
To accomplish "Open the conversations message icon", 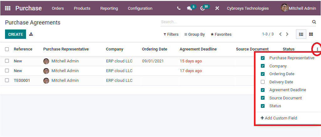I will (189, 8).
